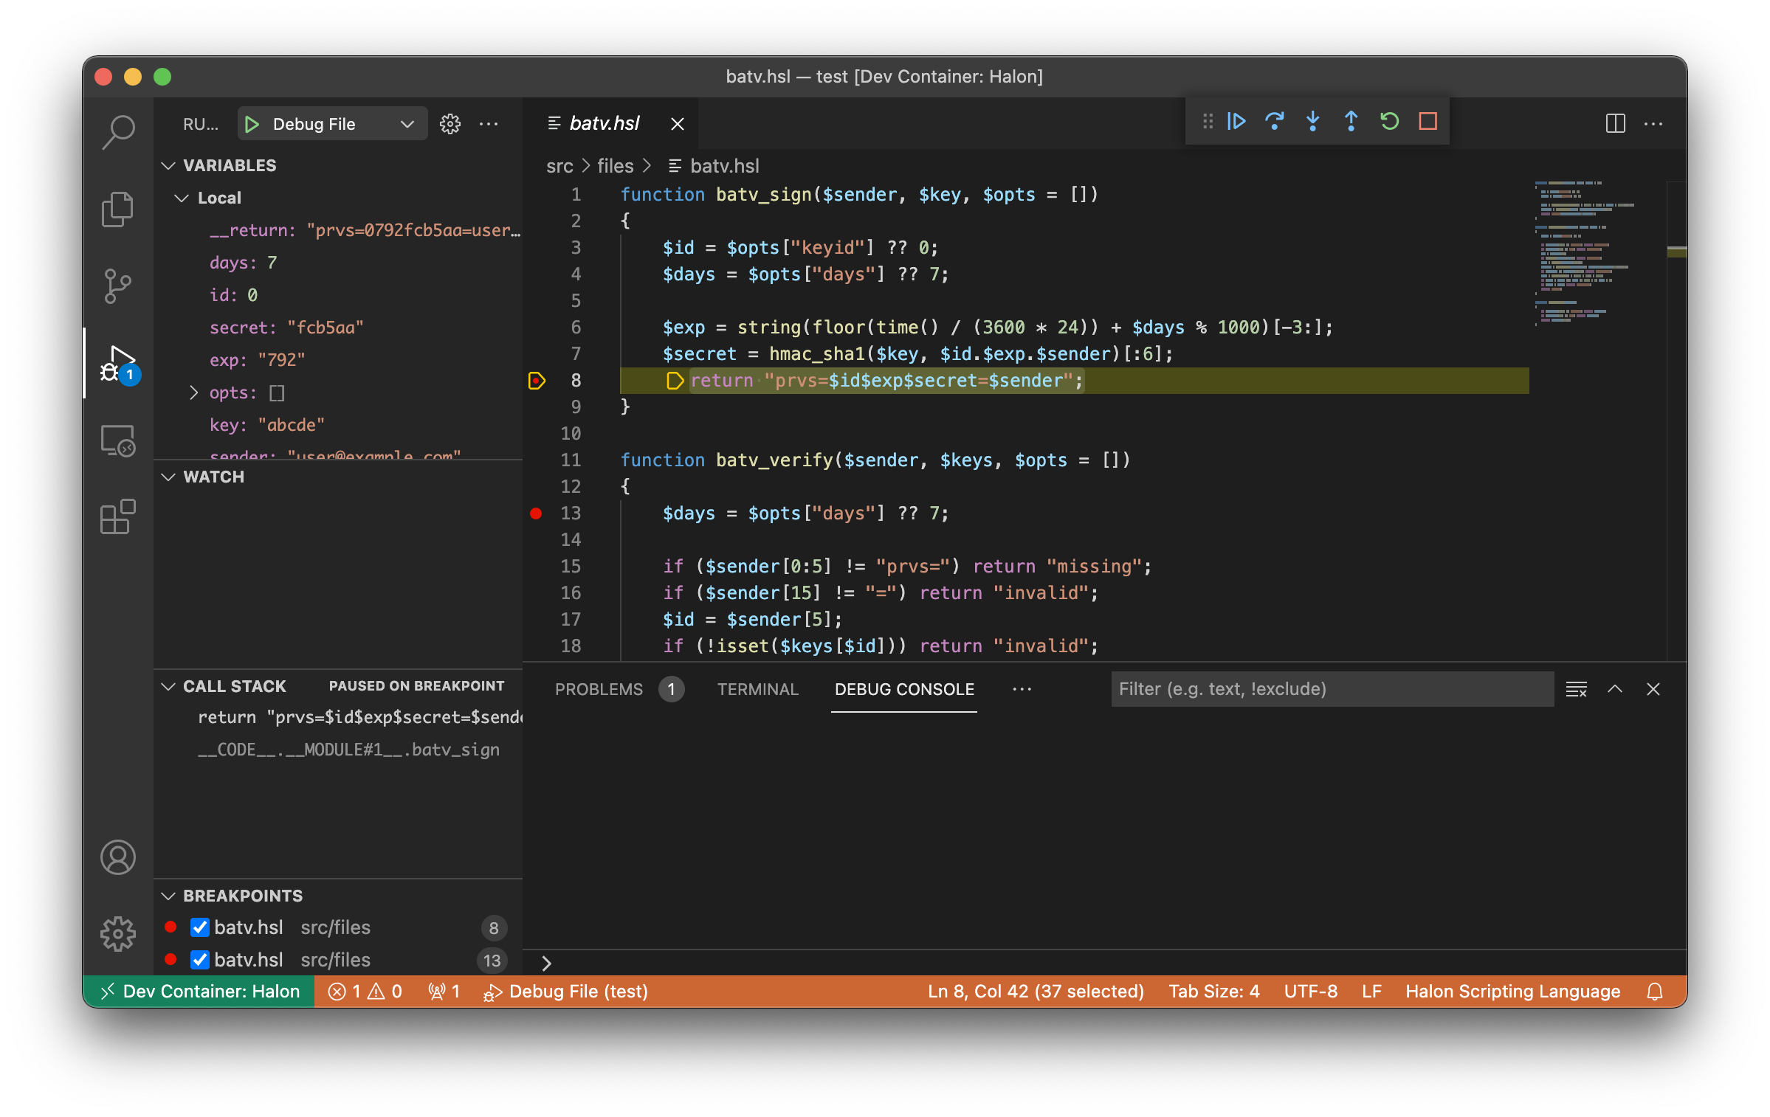This screenshot has width=1770, height=1117.
Task: Collapse the CALL STACK section
Action: (x=169, y=686)
